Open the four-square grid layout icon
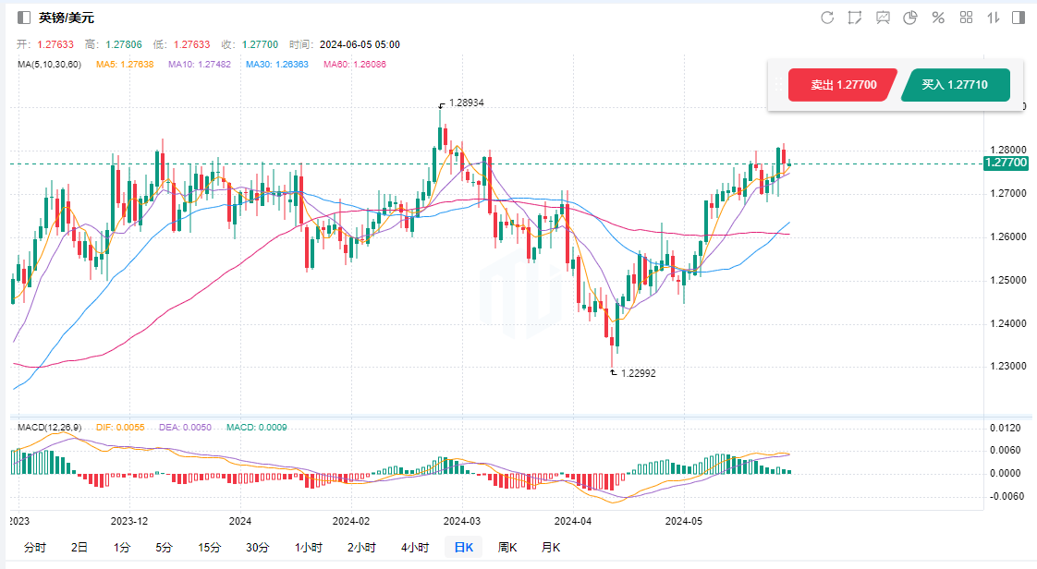This screenshot has height=569, width=1037. (x=967, y=18)
